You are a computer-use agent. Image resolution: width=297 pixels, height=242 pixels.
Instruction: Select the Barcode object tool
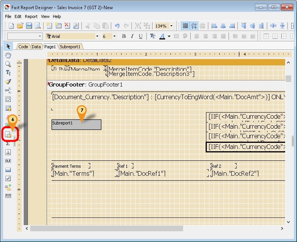tap(8, 196)
